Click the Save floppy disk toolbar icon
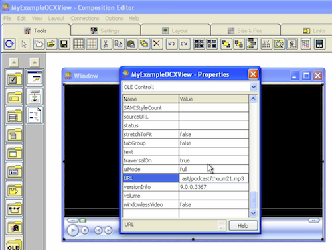This screenshot has width=332, height=250. click(x=64, y=44)
